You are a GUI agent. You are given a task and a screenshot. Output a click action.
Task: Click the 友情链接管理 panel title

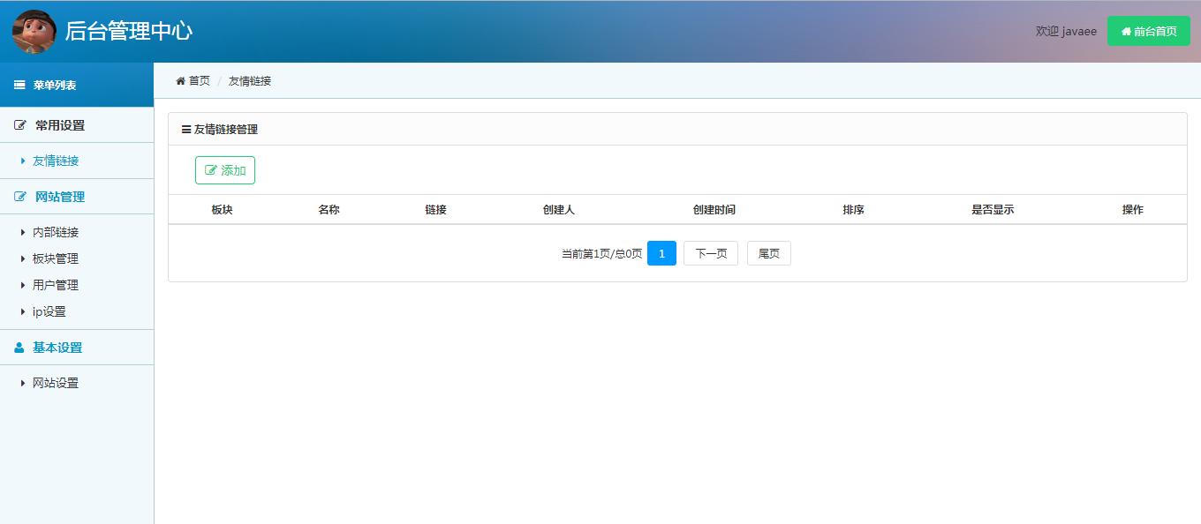coord(226,129)
